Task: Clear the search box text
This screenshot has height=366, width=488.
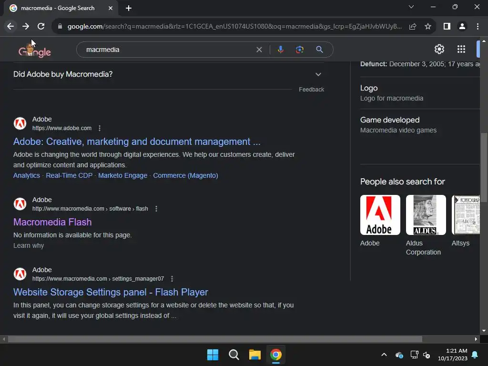Action: [x=259, y=50]
